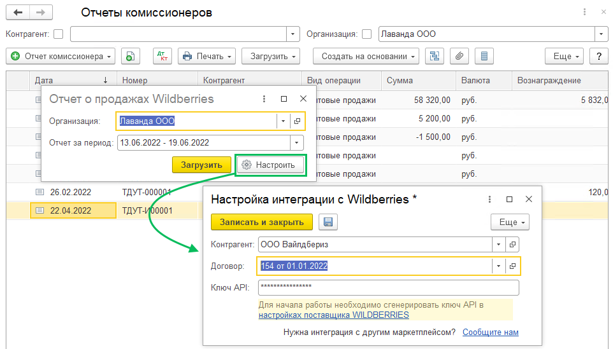
Task: Click the amount 5 200,00
Action: (435, 118)
